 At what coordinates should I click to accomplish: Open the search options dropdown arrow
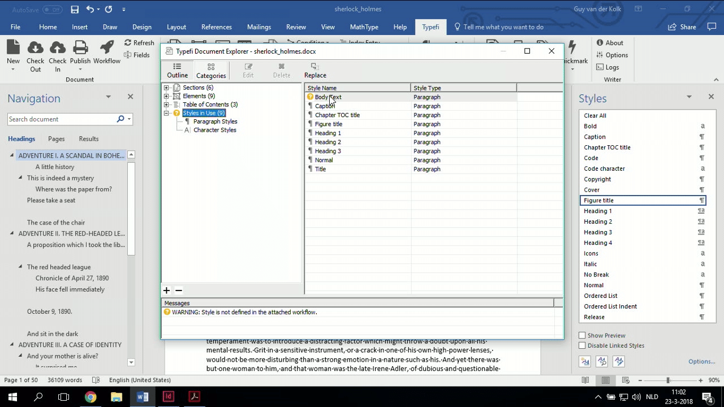pyautogui.click(x=130, y=119)
